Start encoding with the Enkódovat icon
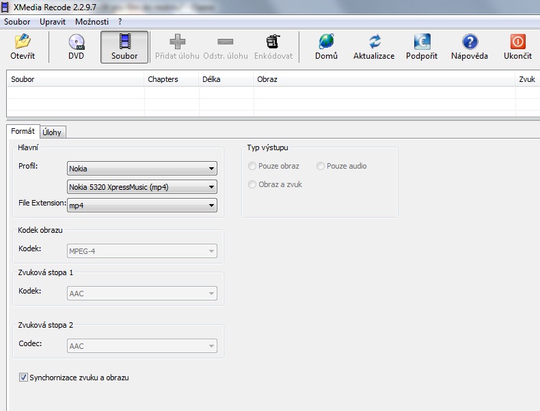 (x=273, y=47)
